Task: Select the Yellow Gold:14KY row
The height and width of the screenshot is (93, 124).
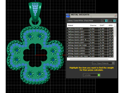Action: coord(90,34)
